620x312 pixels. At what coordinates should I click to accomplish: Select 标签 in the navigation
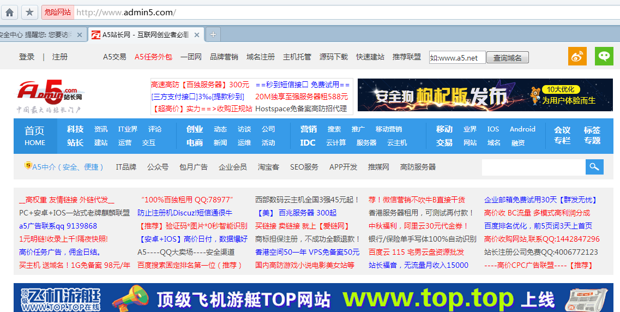[x=592, y=130]
